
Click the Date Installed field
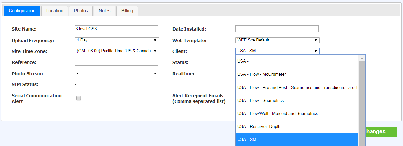click(x=277, y=29)
